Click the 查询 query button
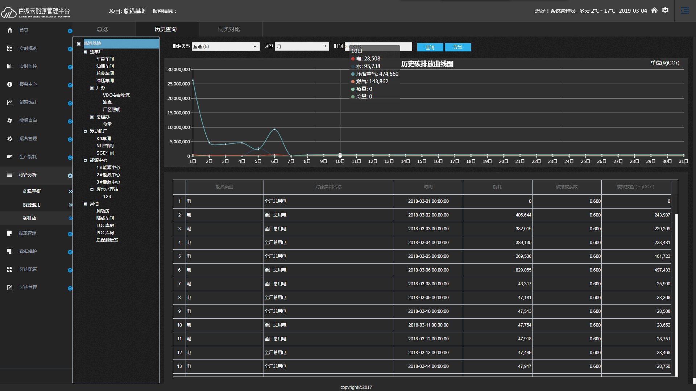The height and width of the screenshot is (391, 696). (430, 47)
